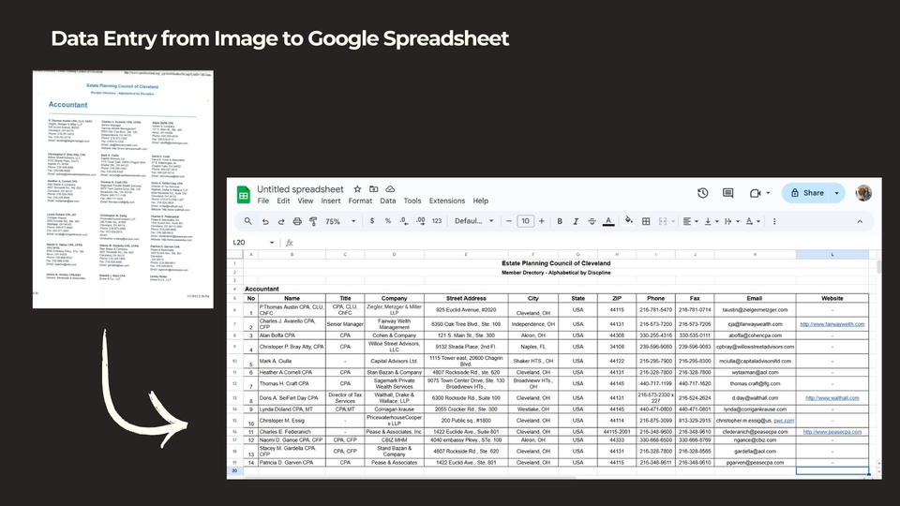Image resolution: width=900 pixels, height=506 pixels.
Task: Open the Help menu
Action: [480, 201]
